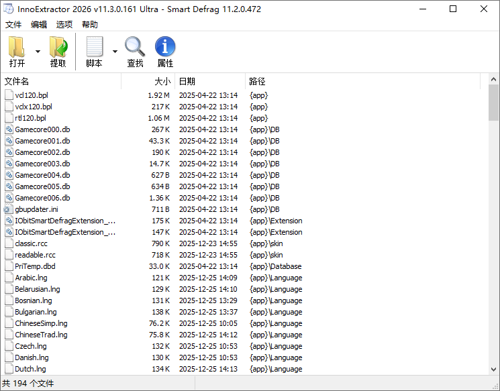Select the Bulgarian.lng file name

pos(36,312)
